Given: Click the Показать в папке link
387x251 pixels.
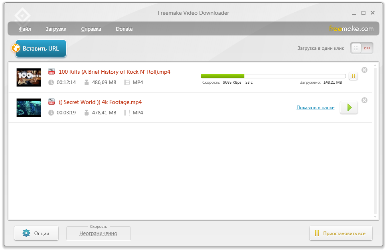Looking at the screenshot, I should click(x=316, y=108).
